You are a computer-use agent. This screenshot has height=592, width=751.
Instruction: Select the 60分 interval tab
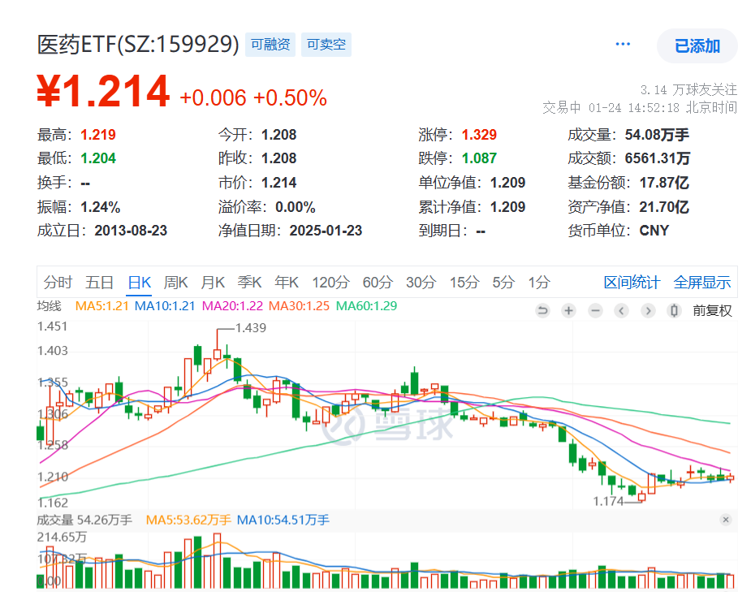pos(378,283)
